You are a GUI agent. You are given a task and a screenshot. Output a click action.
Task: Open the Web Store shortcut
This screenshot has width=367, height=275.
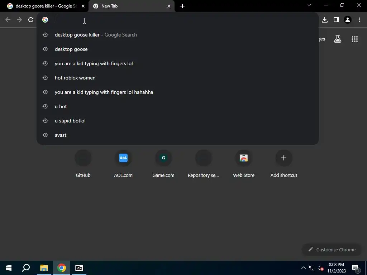coord(244,164)
